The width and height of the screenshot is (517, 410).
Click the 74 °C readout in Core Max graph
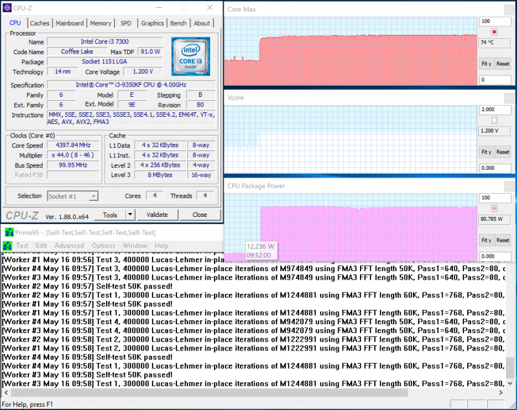(x=494, y=43)
